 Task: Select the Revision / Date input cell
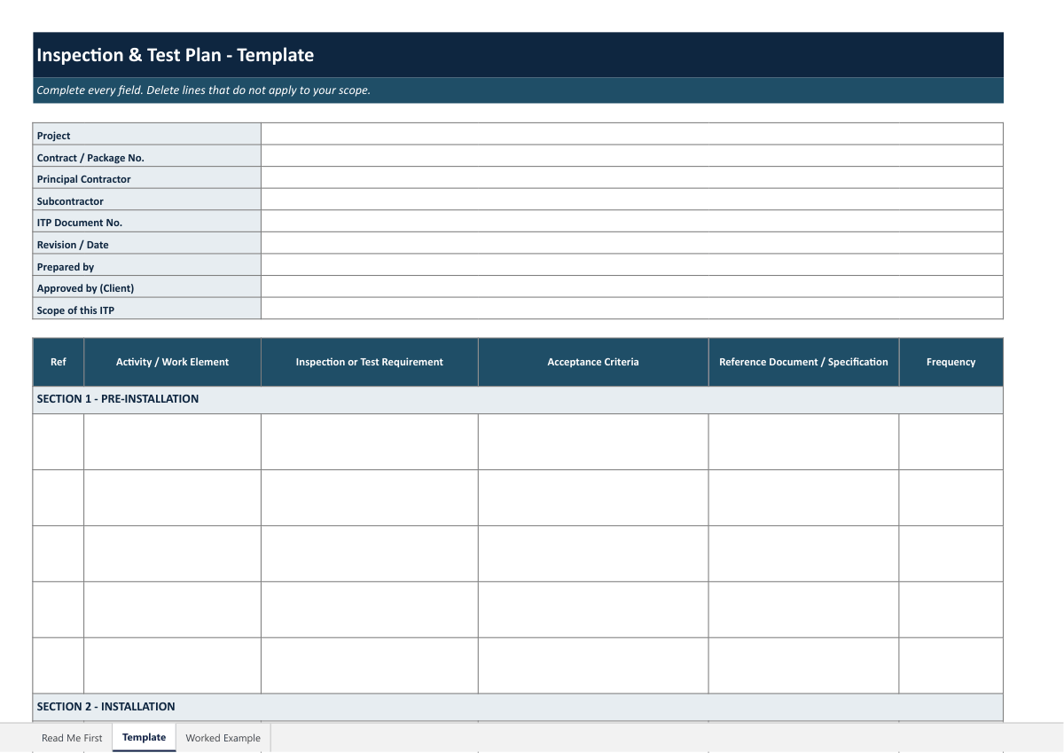click(x=632, y=243)
